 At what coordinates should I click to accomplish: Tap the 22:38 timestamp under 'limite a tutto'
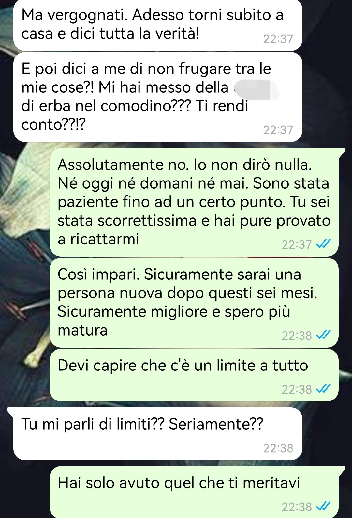(297, 389)
